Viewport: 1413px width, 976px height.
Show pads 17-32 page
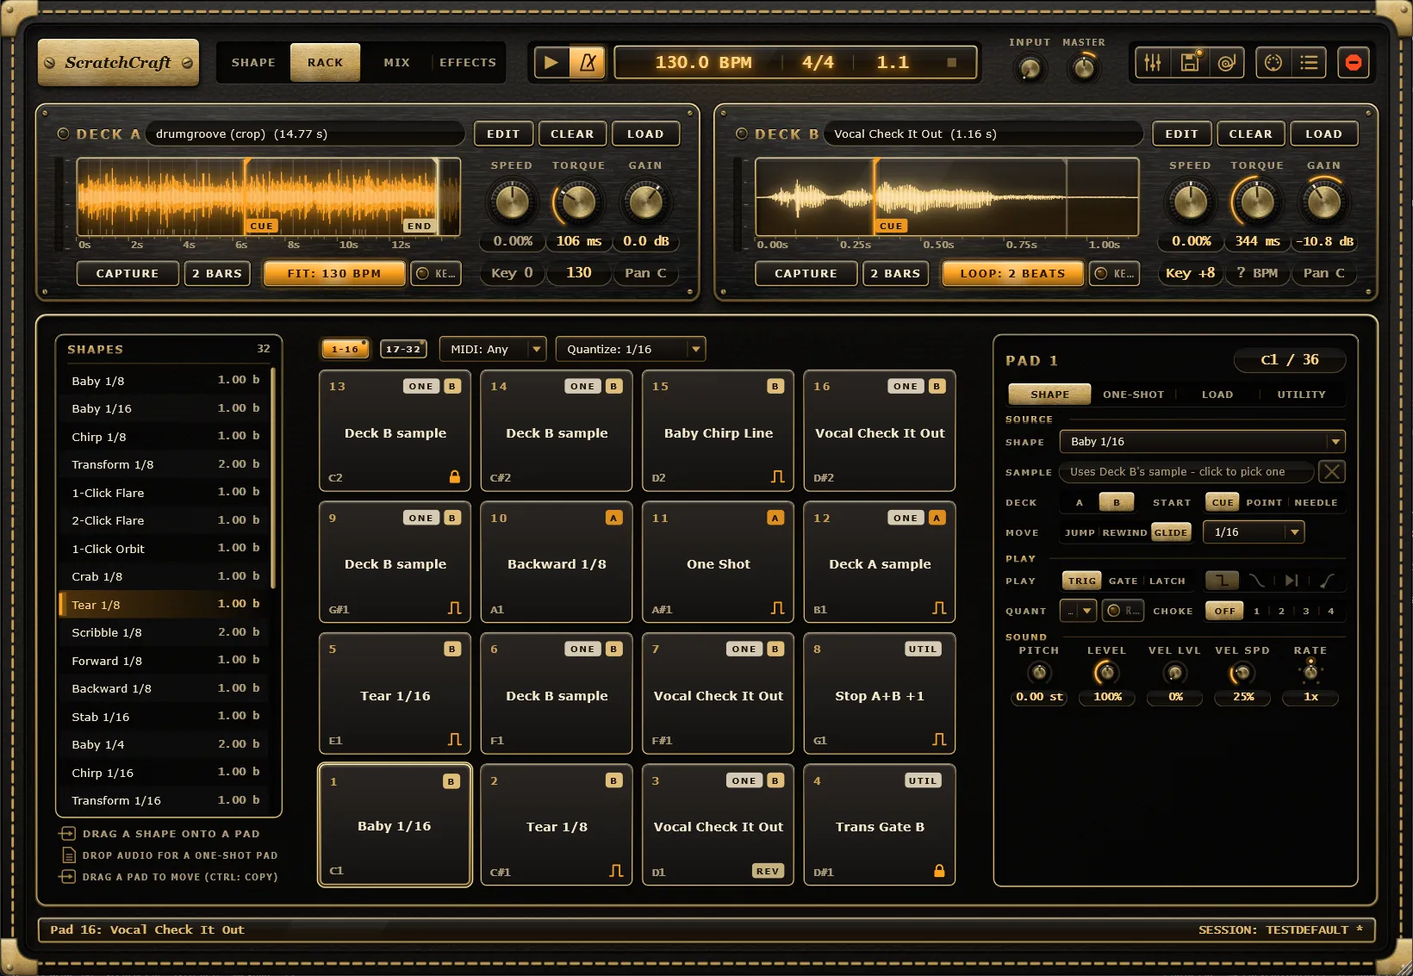[x=403, y=349]
